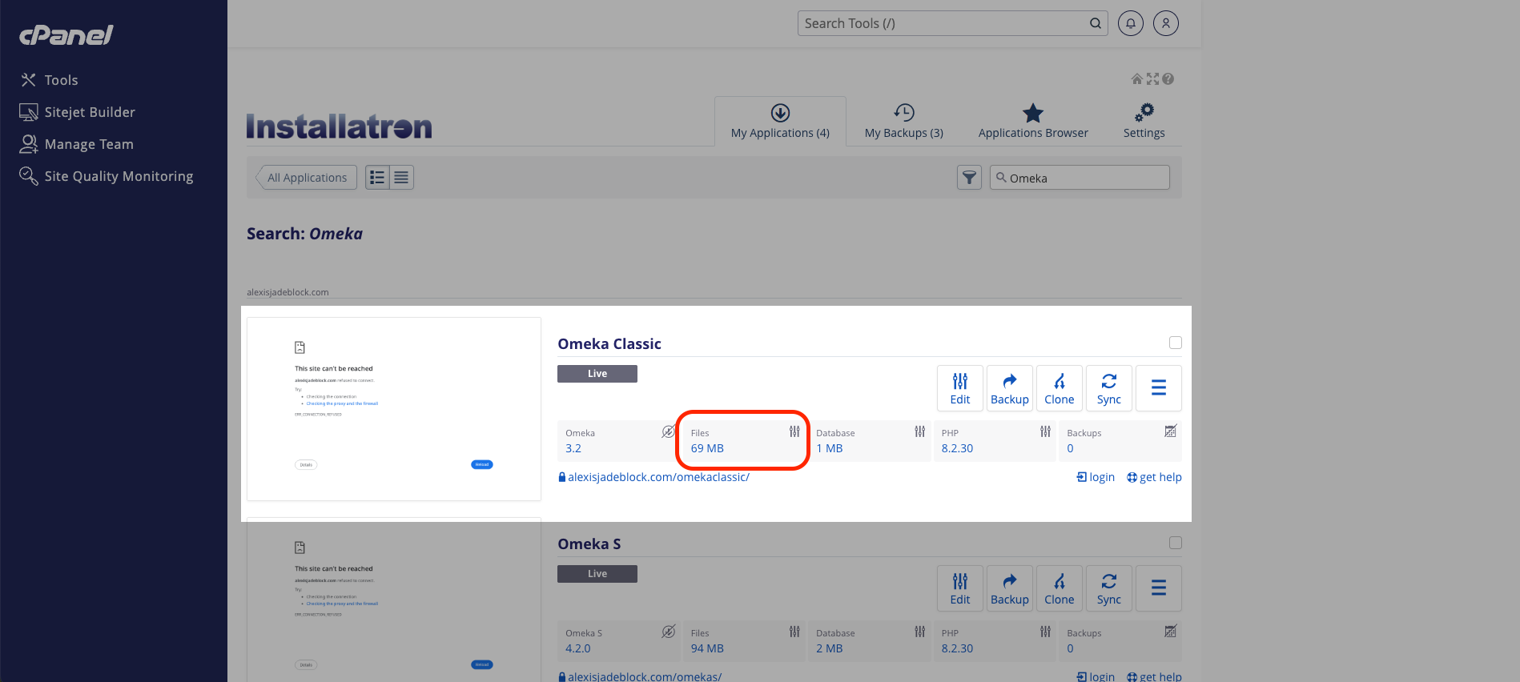Image resolution: width=1520 pixels, height=682 pixels.
Task: Open Site Quality Monitoring in the sidebar
Action: [x=106, y=176]
